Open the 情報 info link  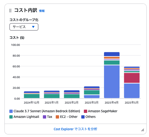click(42, 11)
